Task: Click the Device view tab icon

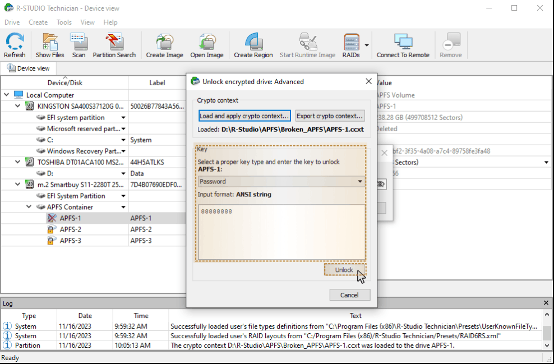Action: 11,68
